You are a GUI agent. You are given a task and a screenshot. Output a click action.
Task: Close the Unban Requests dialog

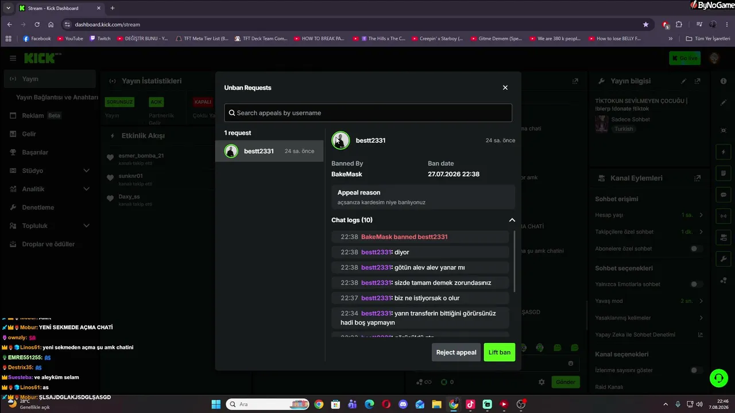click(x=505, y=88)
